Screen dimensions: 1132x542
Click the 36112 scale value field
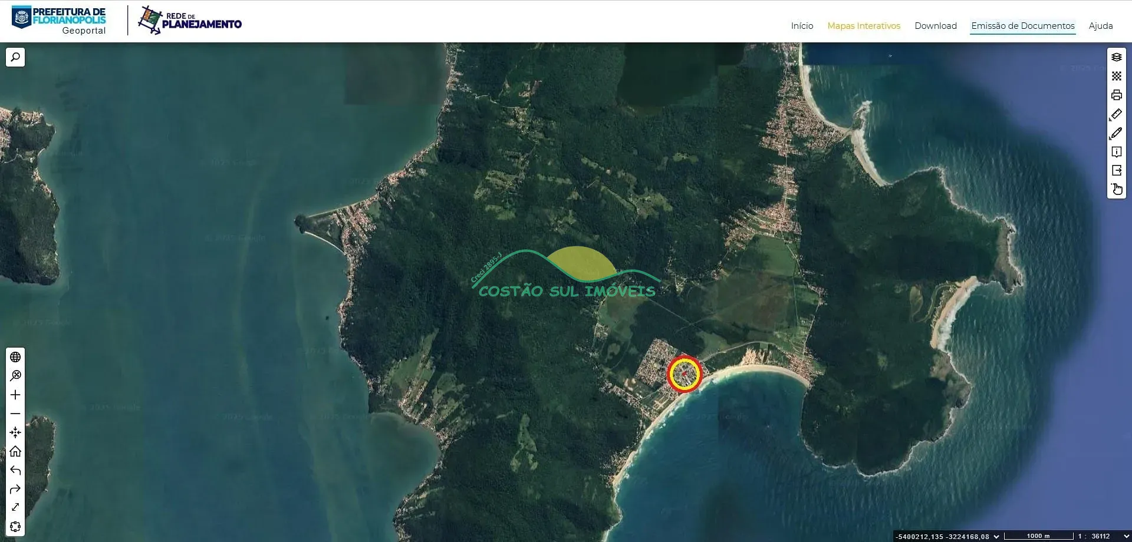[1101, 536]
